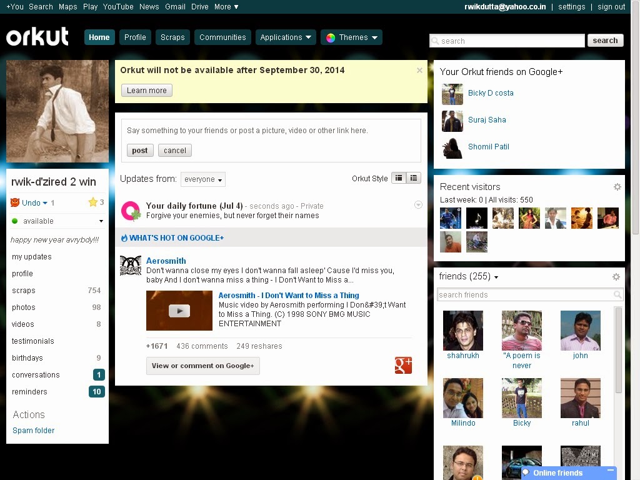Open the Applications dropdown menu

286,37
